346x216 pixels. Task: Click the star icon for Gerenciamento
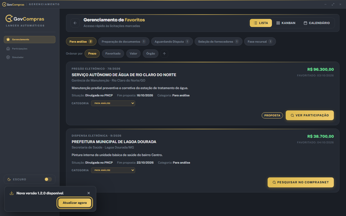click(8, 39)
